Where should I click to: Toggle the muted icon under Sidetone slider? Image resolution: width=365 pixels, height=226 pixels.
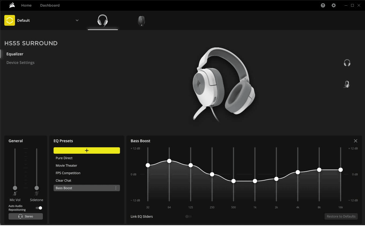tap(37, 193)
